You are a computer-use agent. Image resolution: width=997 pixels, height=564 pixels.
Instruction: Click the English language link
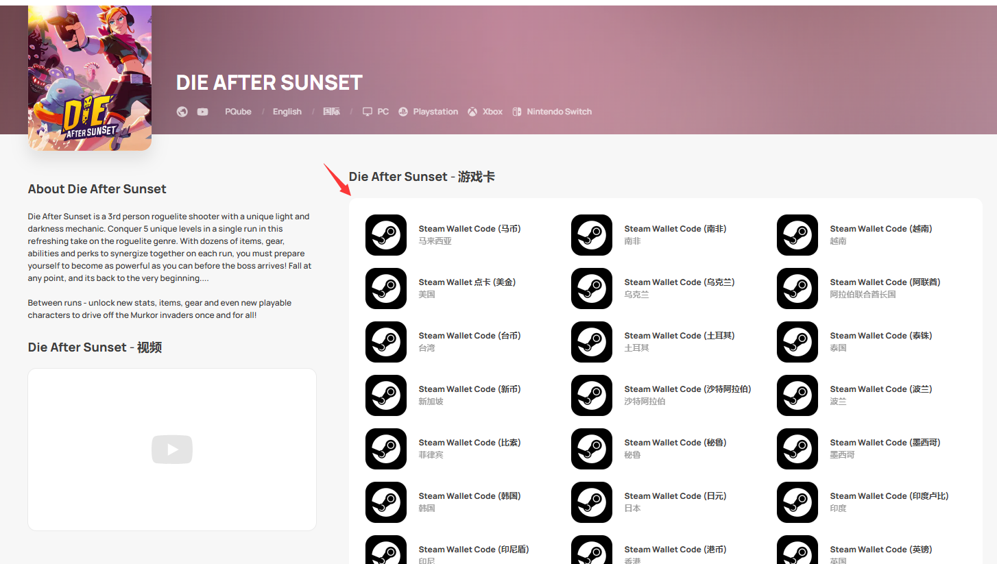point(287,112)
